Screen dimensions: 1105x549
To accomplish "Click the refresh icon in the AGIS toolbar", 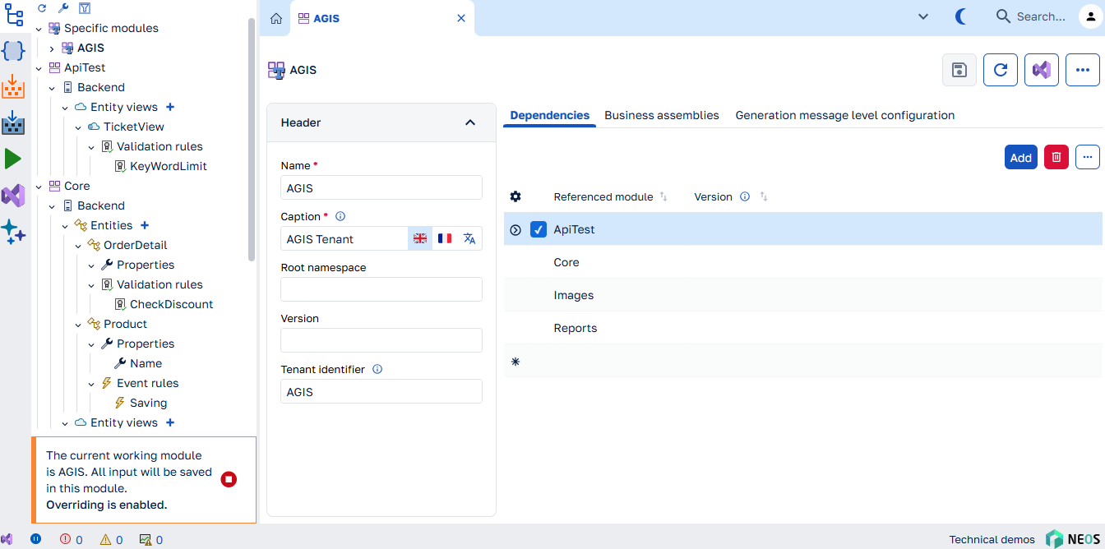I will [1001, 70].
